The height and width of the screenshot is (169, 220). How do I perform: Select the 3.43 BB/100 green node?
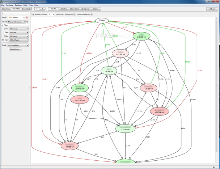125,128
